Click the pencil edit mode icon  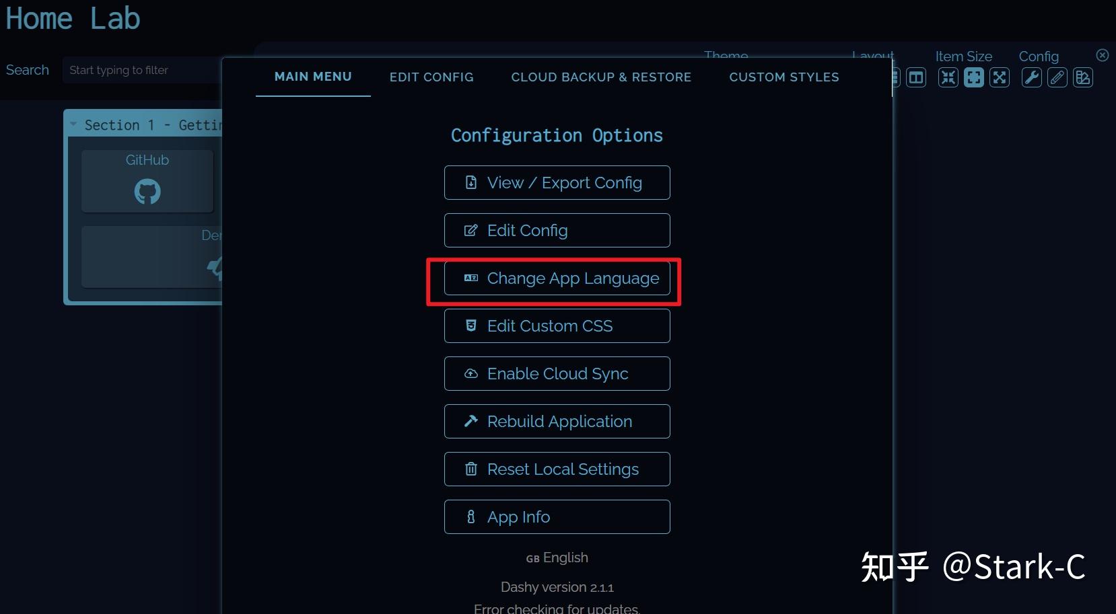1057,78
